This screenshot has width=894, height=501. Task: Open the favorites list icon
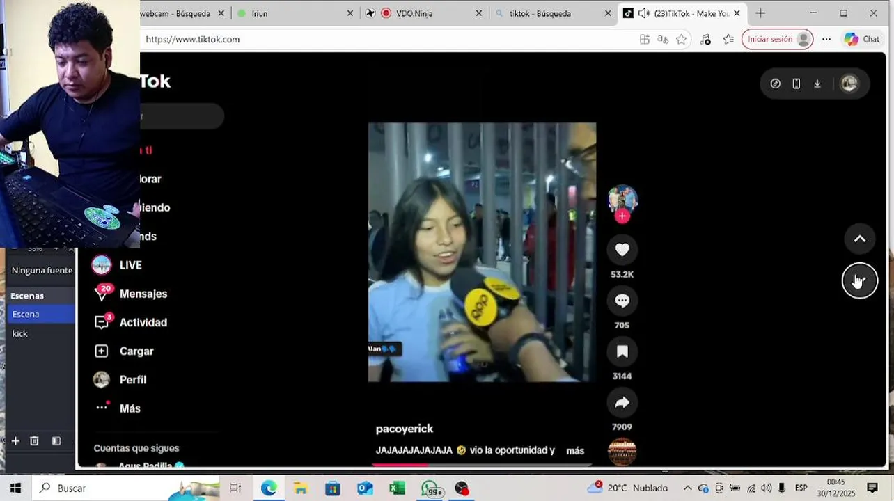point(728,40)
